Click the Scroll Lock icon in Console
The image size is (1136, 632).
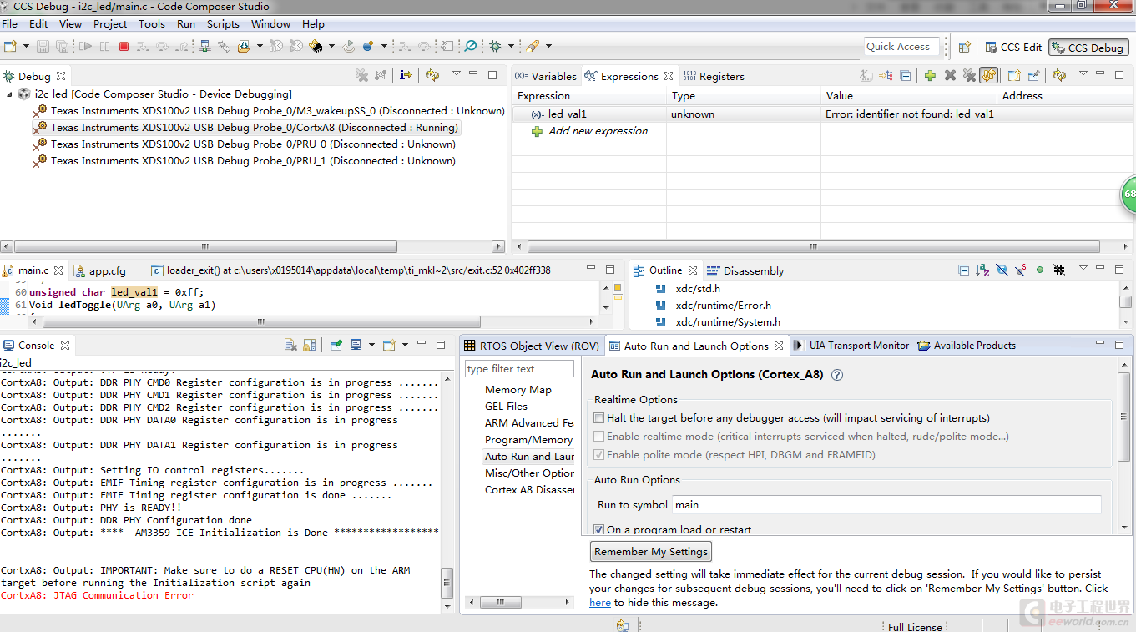(x=309, y=345)
